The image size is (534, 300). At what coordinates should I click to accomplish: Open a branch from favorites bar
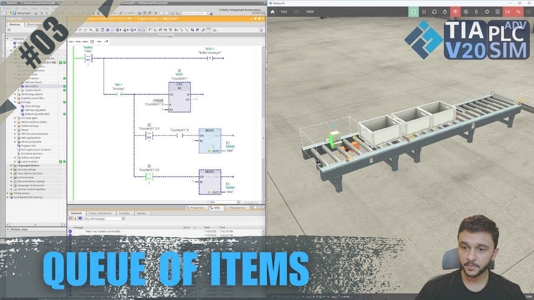point(99,42)
